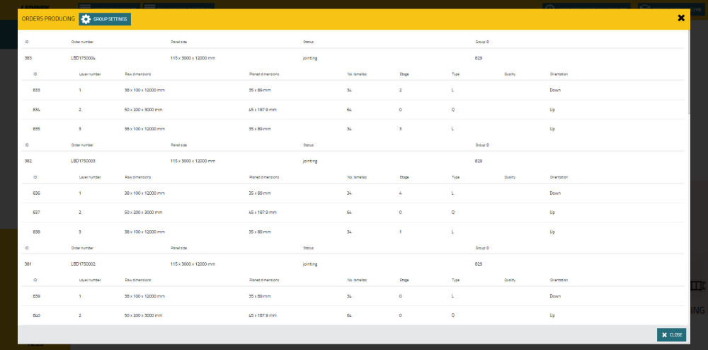708x350 pixels.
Task: Click layer row with ID 835
Action: [x=36, y=129]
